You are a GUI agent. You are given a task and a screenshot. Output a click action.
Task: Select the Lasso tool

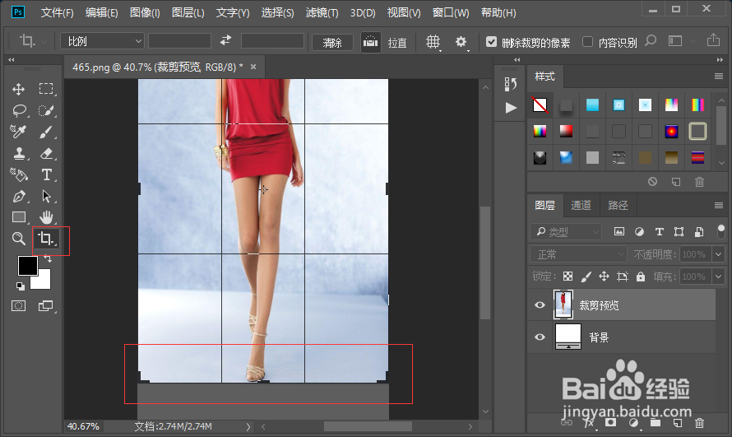pyautogui.click(x=18, y=110)
